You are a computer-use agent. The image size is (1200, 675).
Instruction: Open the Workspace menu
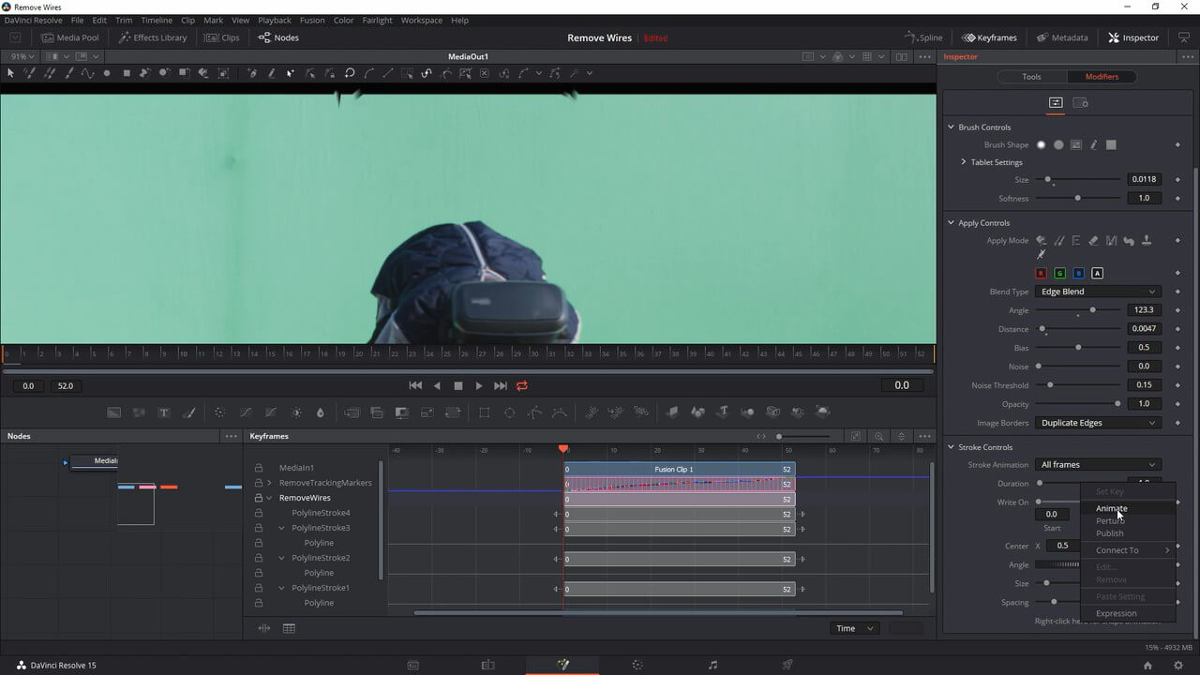[421, 20]
